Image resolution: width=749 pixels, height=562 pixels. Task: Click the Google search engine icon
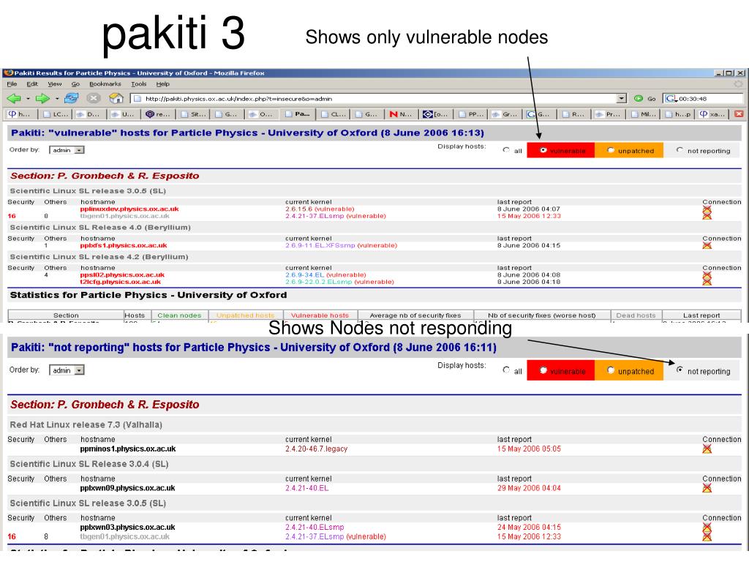click(x=670, y=99)
